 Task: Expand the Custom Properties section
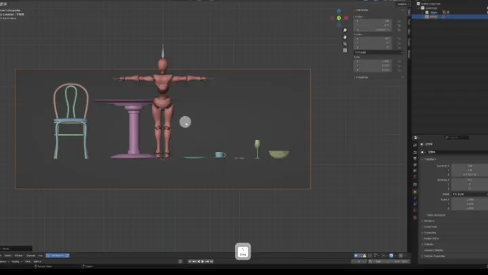tap(434, 256)
